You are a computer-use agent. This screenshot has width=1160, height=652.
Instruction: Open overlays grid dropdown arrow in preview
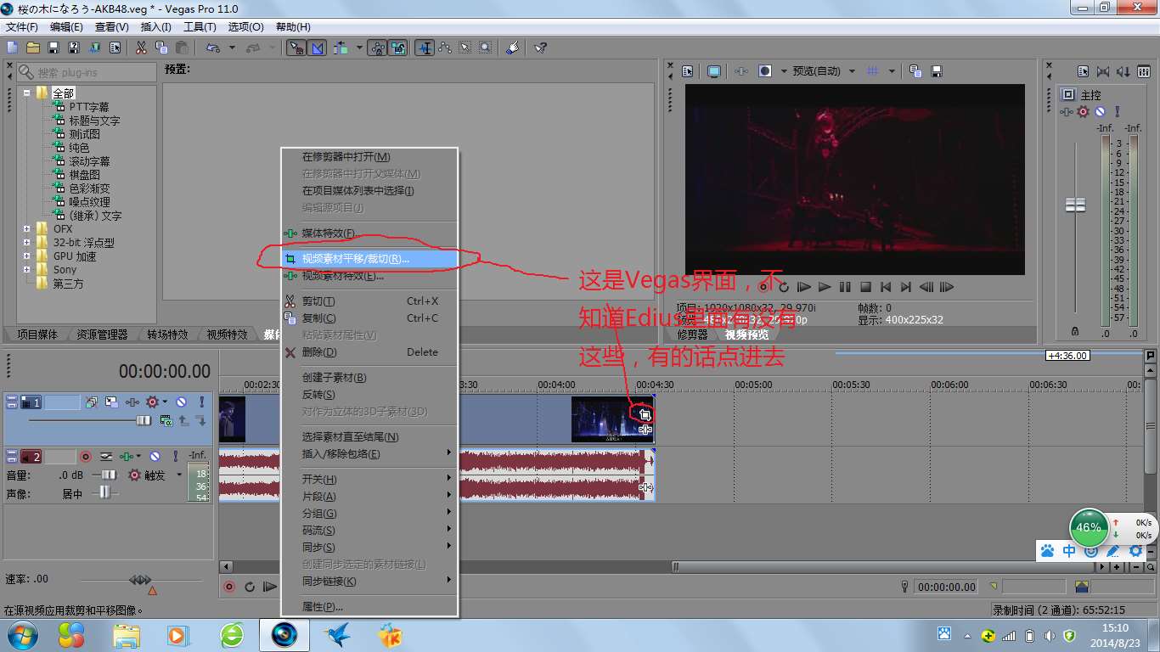click(892, 71)
